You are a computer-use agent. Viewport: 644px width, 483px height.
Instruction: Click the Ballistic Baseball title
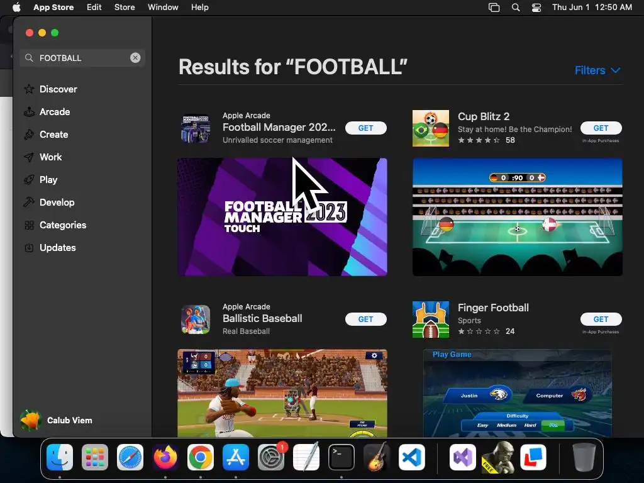point(262,318)
